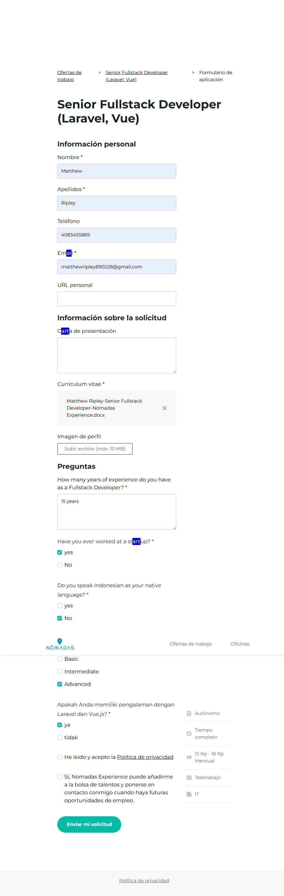This screenshot has height=896, width=284.
Task: Check the startup 'No' checkbox
Action: coord(60,565)
